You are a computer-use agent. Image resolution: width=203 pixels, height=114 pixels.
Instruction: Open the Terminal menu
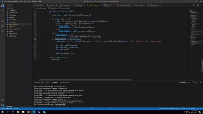34,2
